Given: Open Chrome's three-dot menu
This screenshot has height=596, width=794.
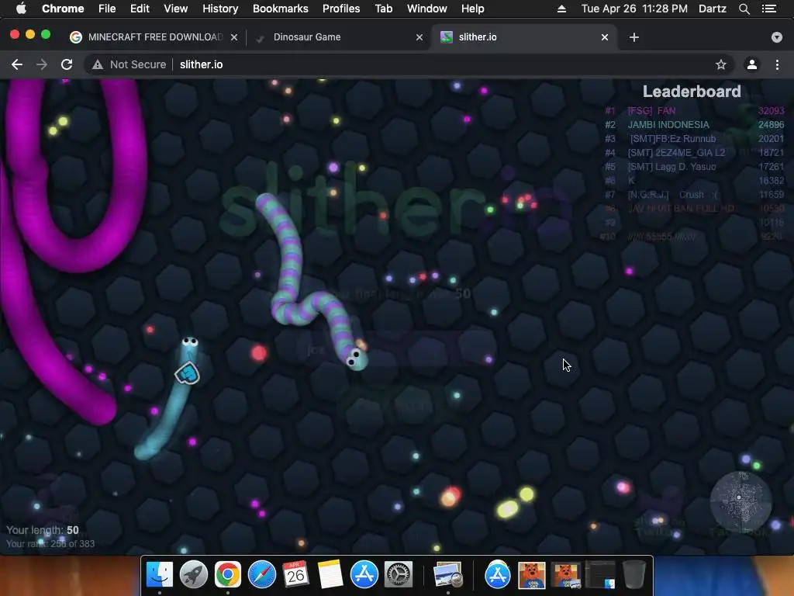Looking at the screenshot, I should pyautogui.click(x=777, y=64).
